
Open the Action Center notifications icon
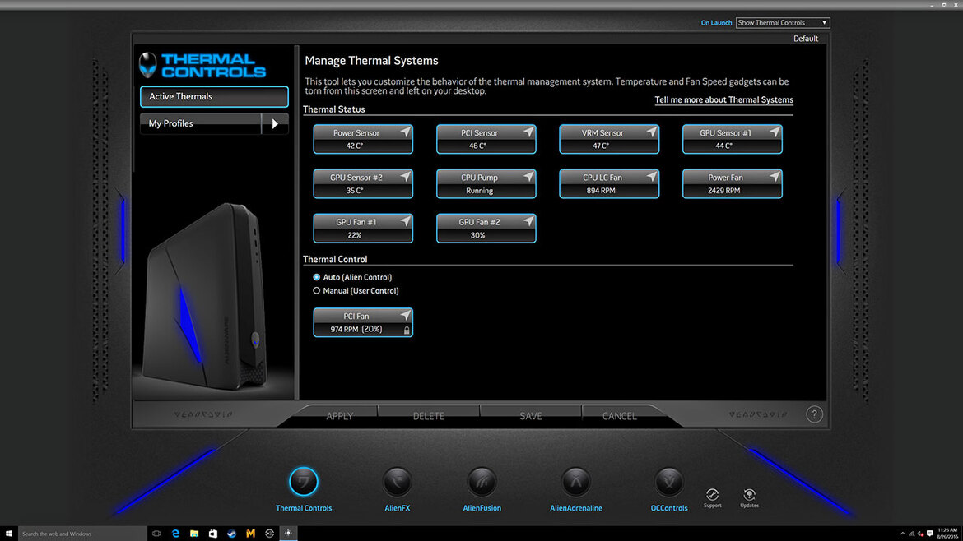[930, 534]
